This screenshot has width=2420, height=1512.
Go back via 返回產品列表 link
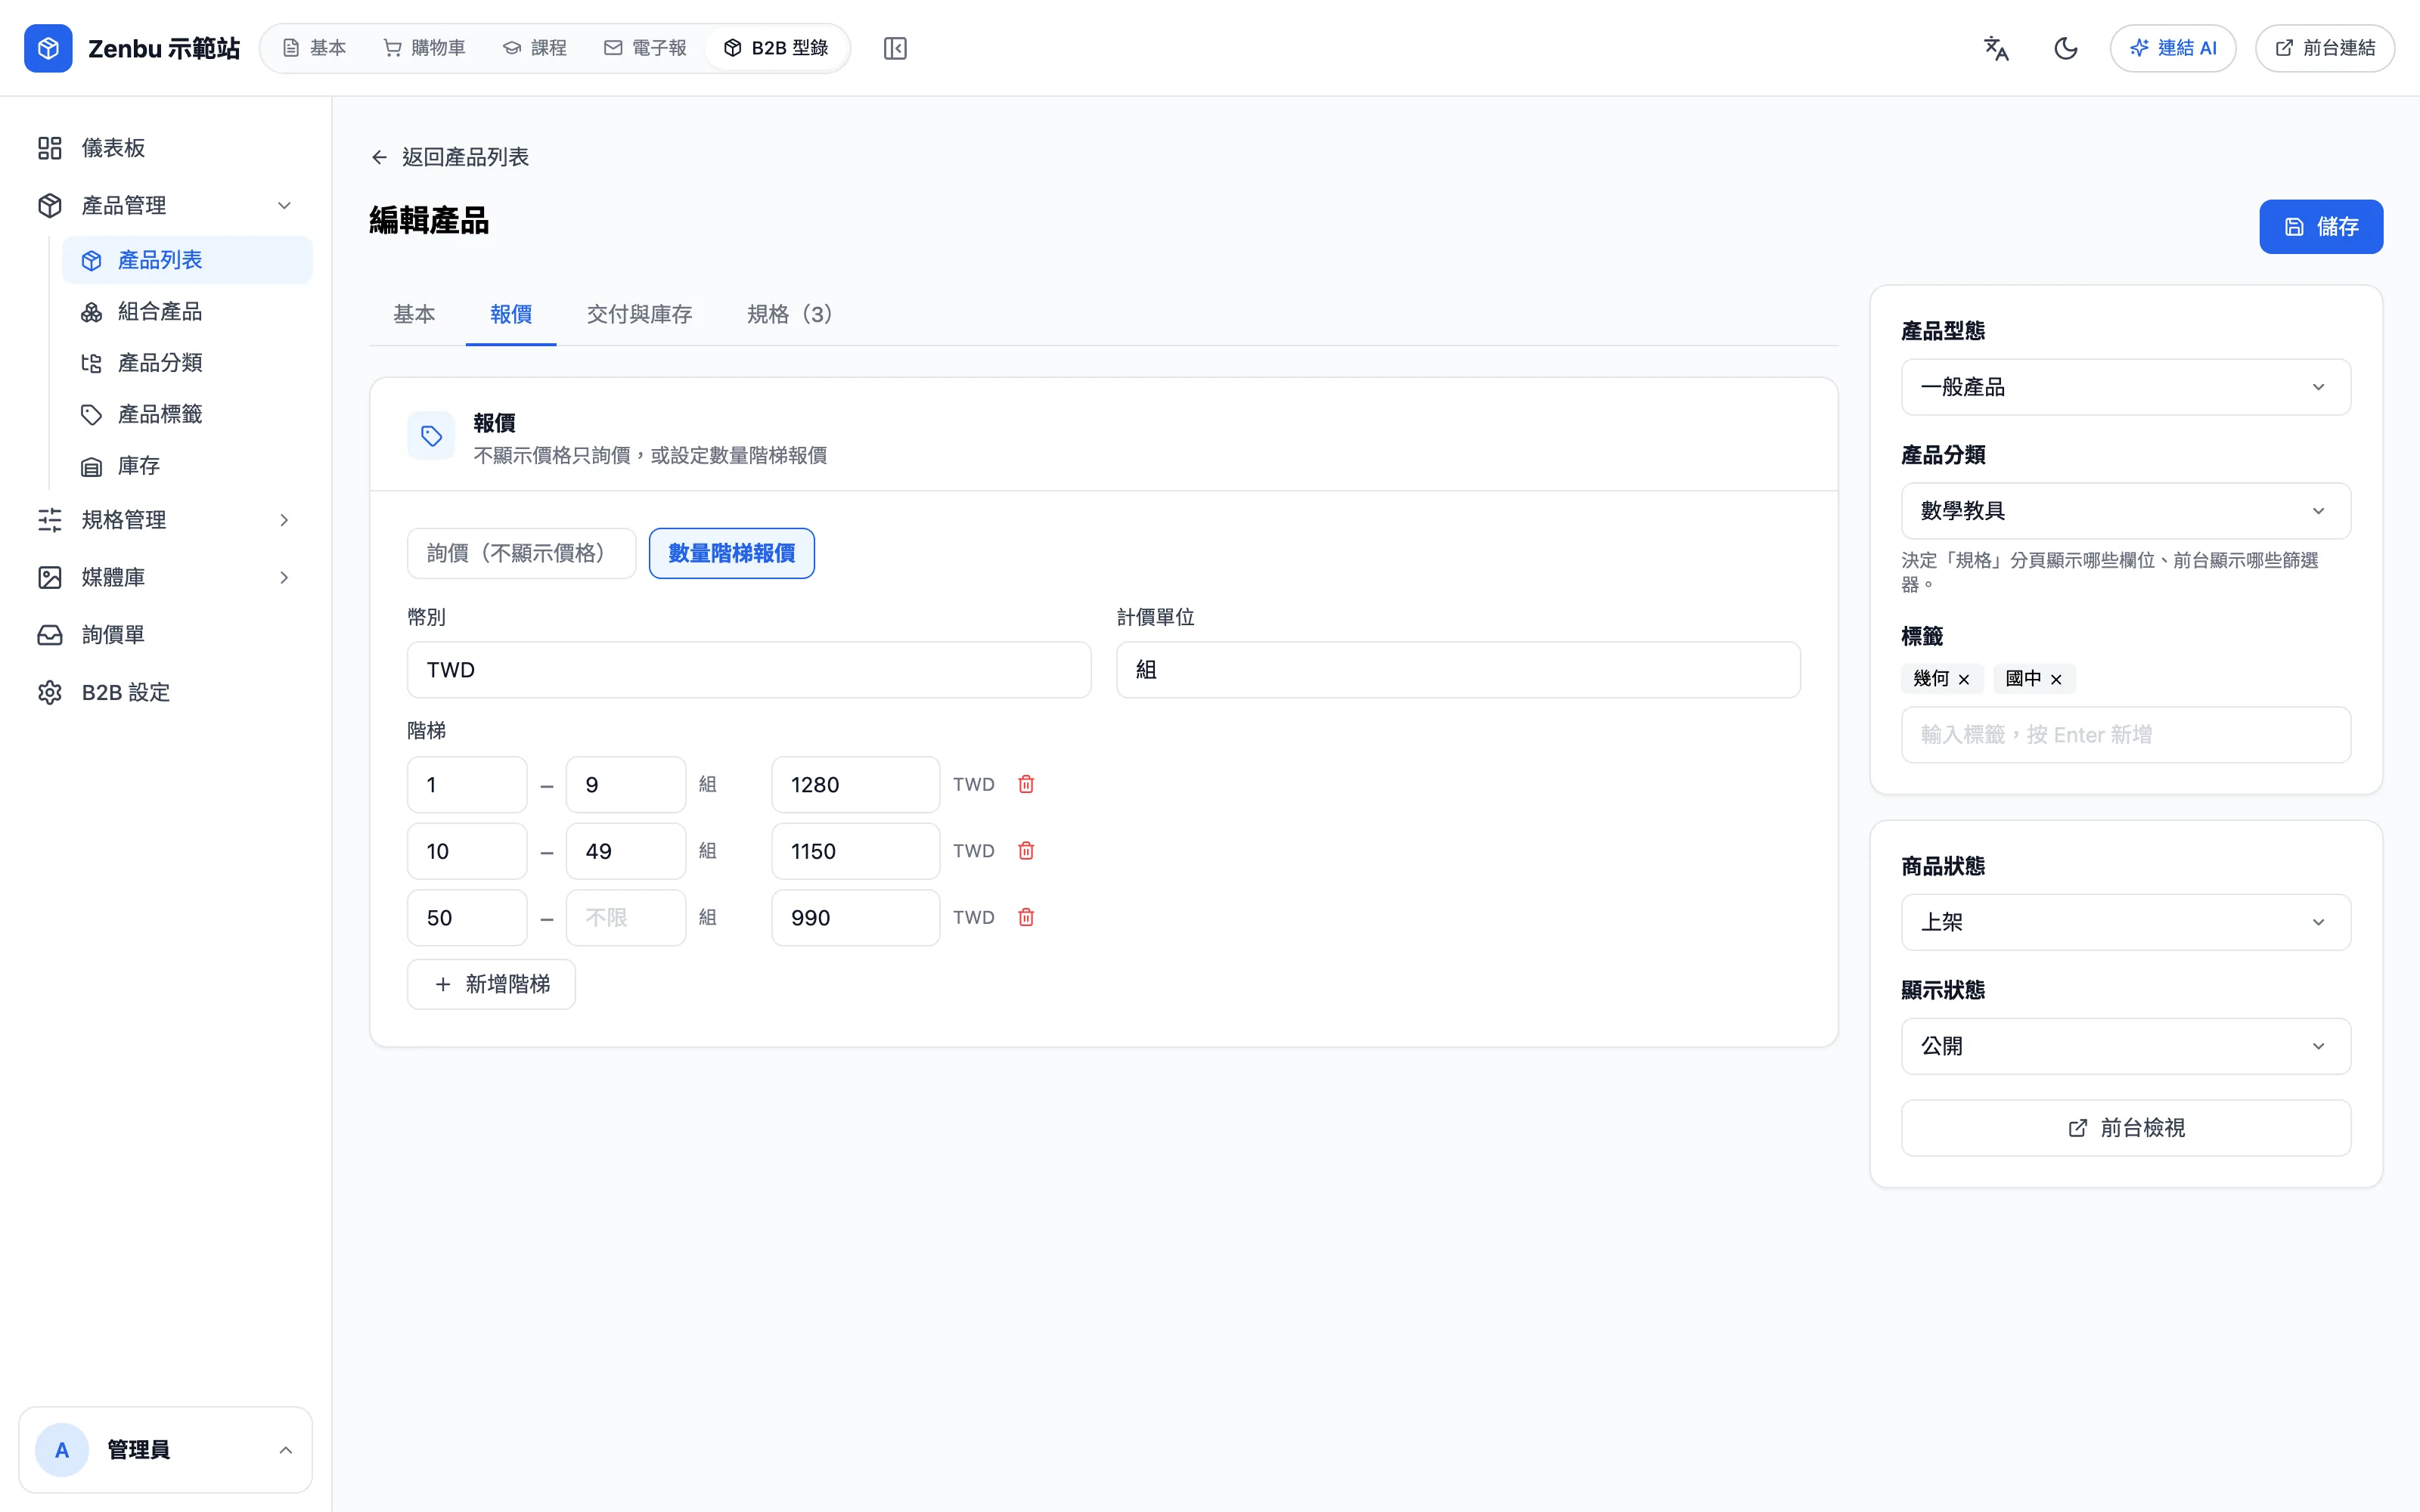click(449, 157)
